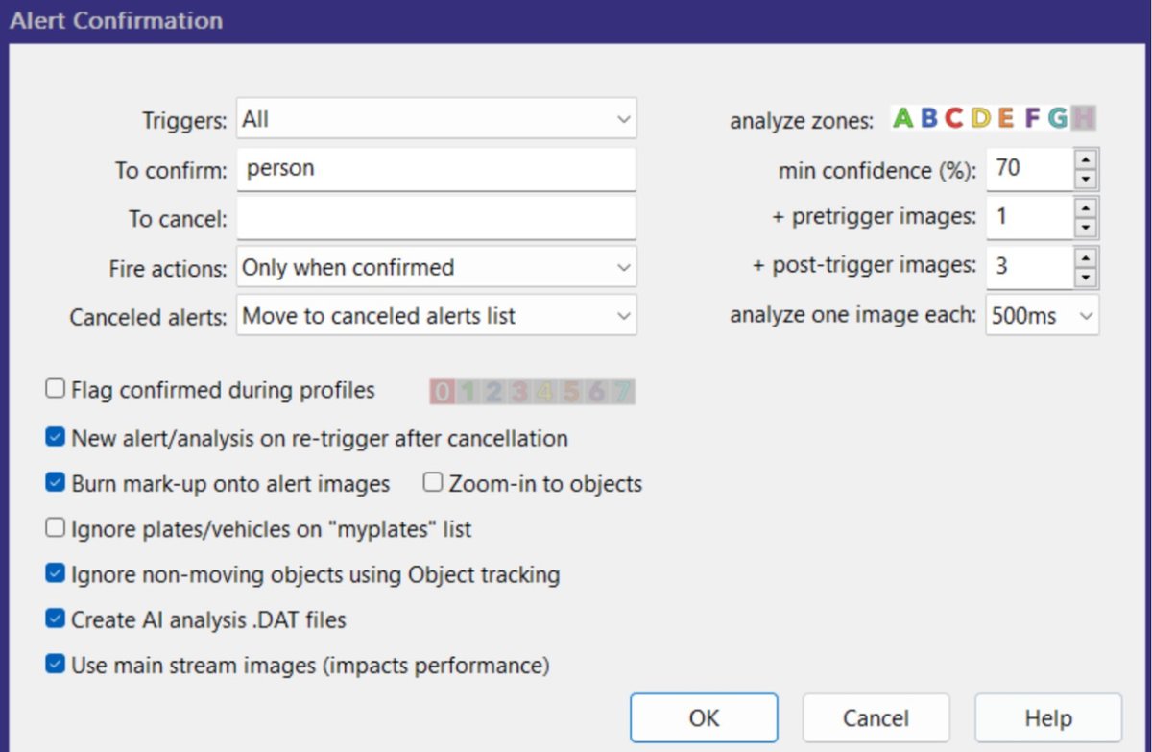Decrease post-trigger images with down arrow
This screenshot has height=752, width=1152.
click(x=1086, y=278)
